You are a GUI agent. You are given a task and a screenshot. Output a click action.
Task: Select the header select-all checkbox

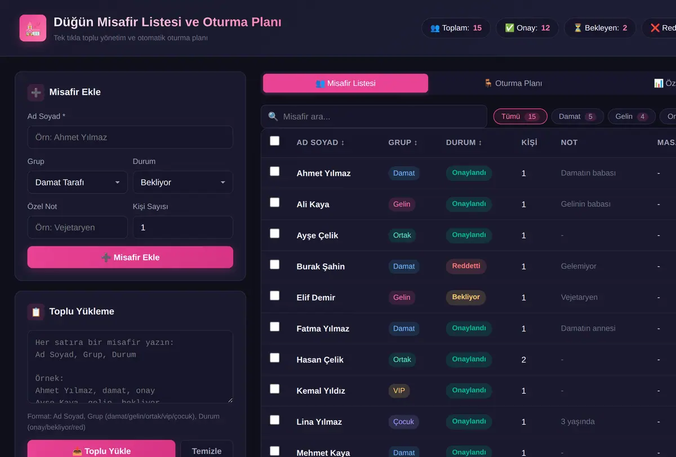click(274, 141)
